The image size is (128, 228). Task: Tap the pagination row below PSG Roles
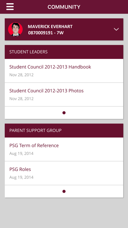pyautogui.click(x=64, y=191)
